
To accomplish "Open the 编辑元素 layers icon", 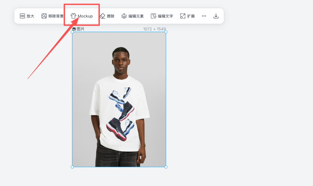I will point(124,16).
